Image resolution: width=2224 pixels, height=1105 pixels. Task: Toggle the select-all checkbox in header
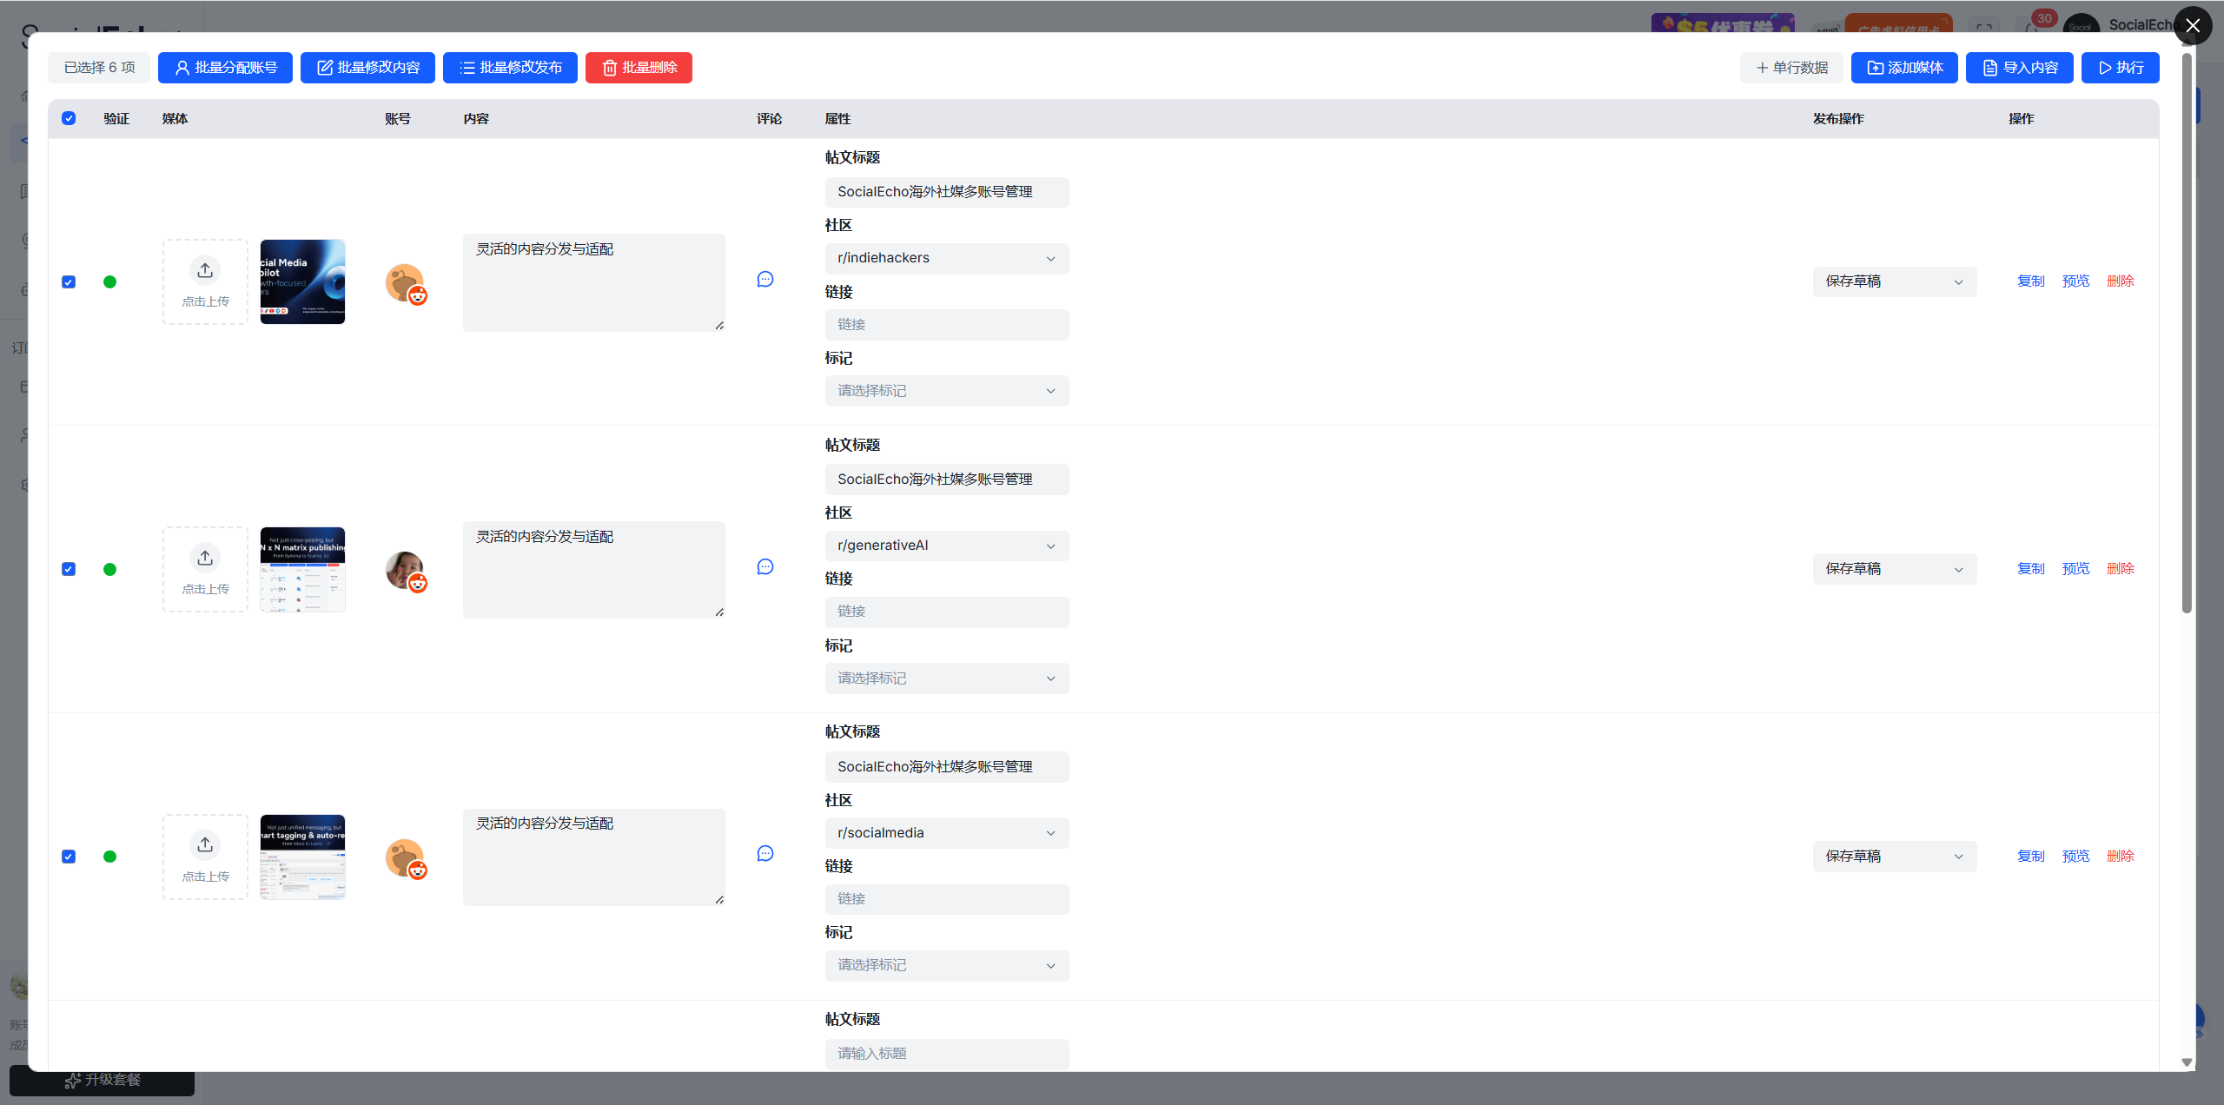point(69,119)
